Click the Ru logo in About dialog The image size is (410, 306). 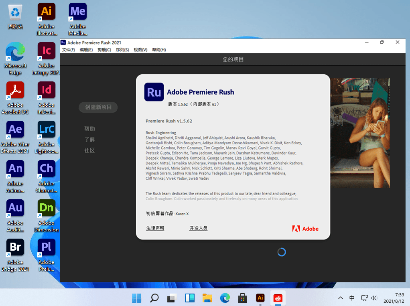(x=154, y=92)
